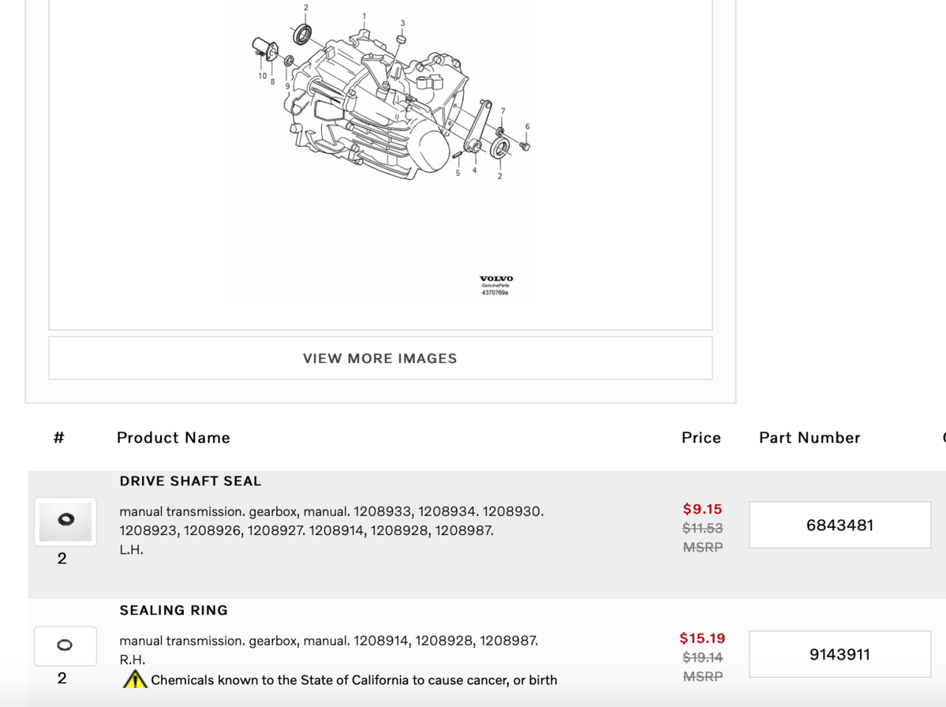Viewport: 946px width, 707px height.
Task: Click the VIEW MORE IMAGES button
Action: [x=380, y=358]
